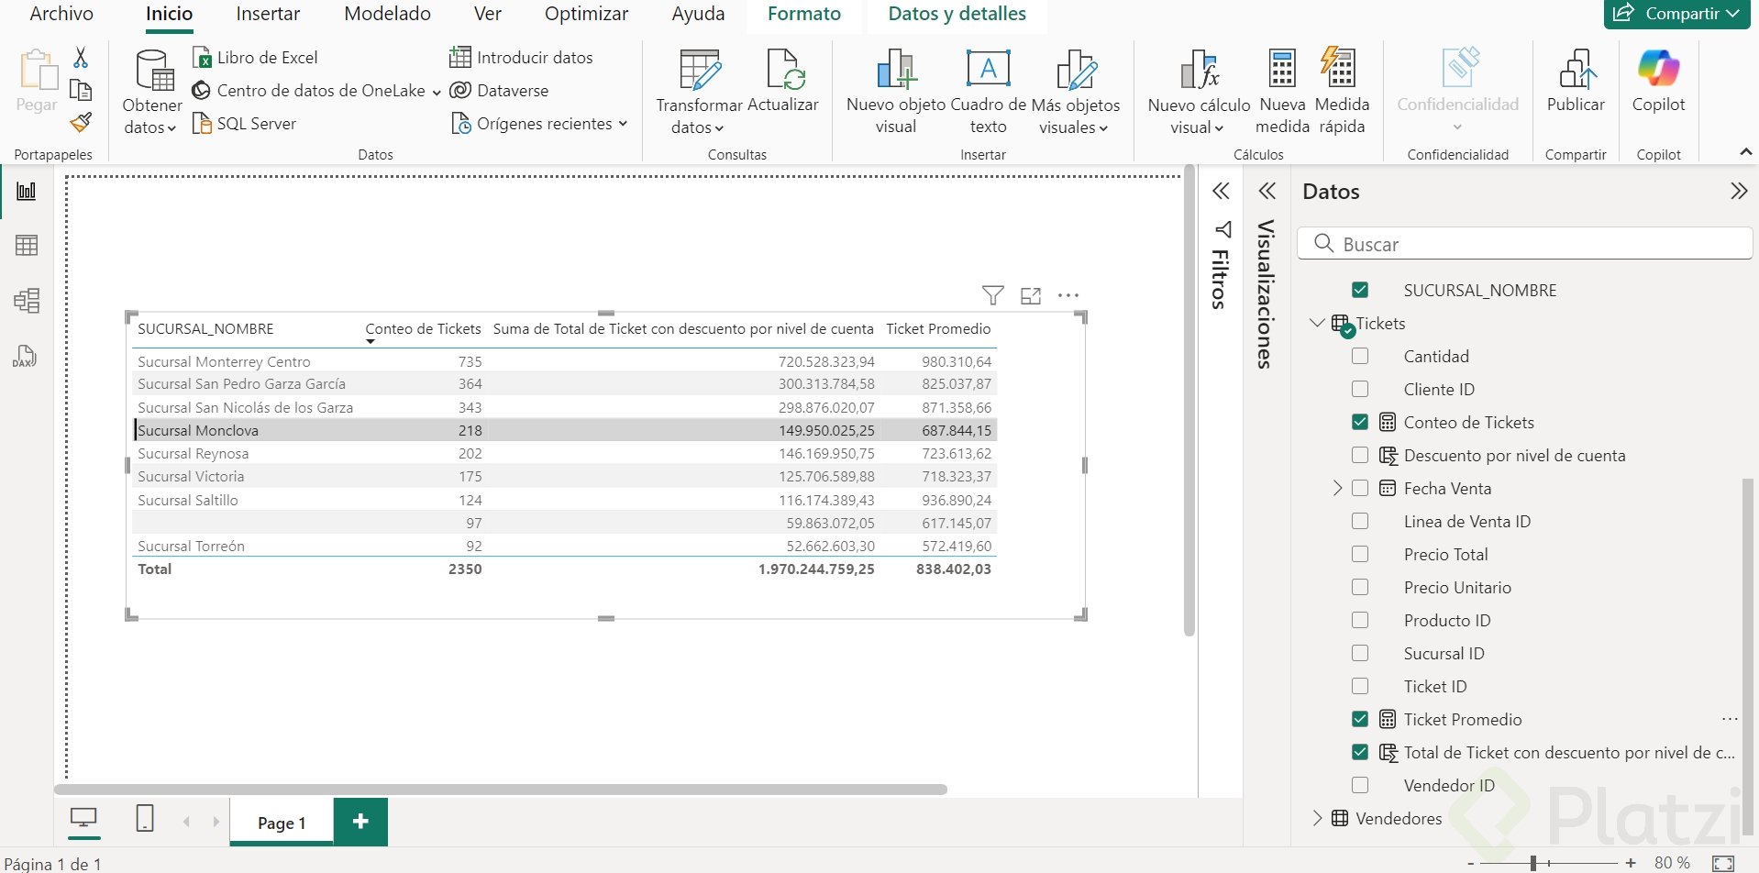Click the filter icon above the table visual
The image size is (1759, 873).
(x=992, y=295)
